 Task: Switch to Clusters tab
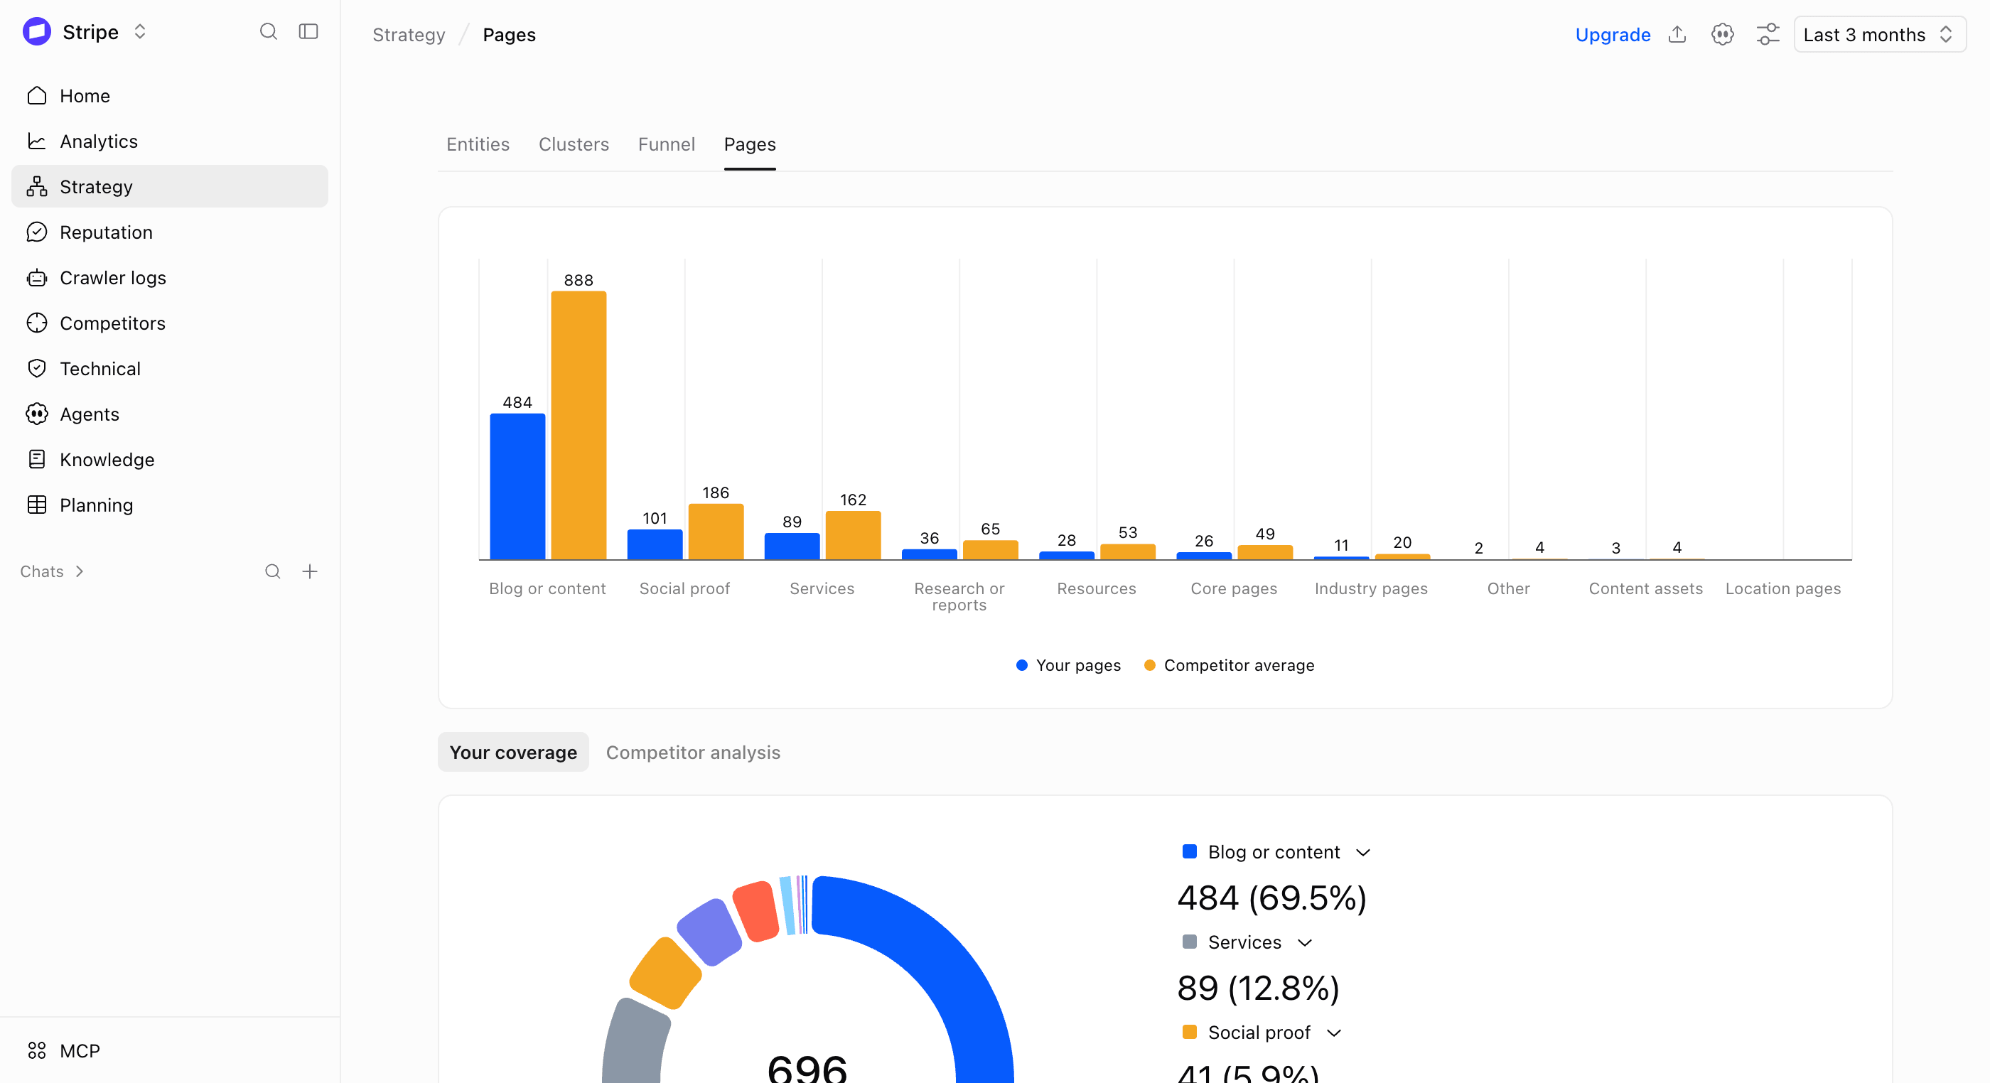pyautogui.click(x=574, y=144)
